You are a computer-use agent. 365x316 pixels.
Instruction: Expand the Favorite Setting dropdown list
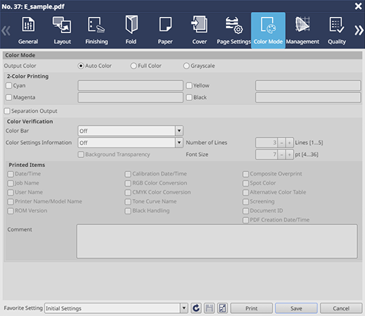pos(184,308)
